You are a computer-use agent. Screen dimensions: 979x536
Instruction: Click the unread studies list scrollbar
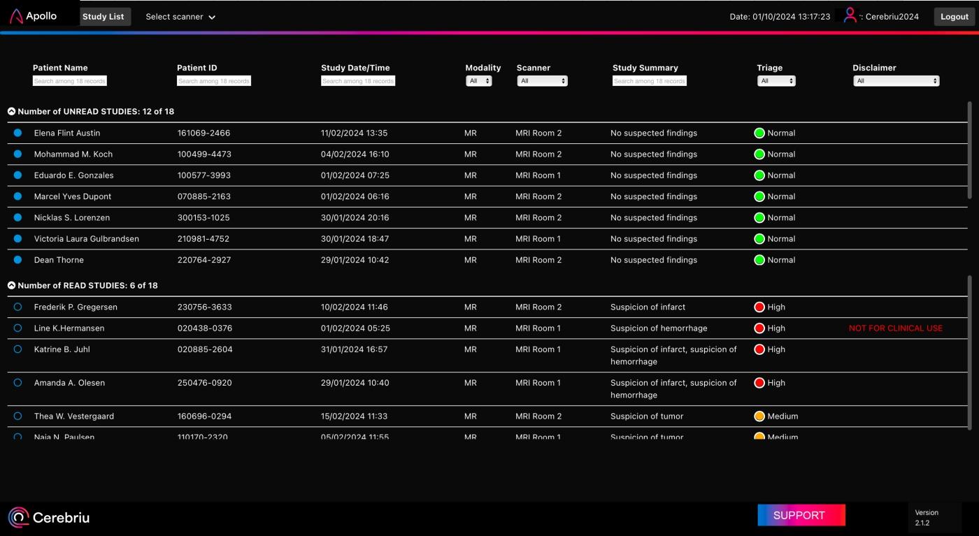coord(969,150)
